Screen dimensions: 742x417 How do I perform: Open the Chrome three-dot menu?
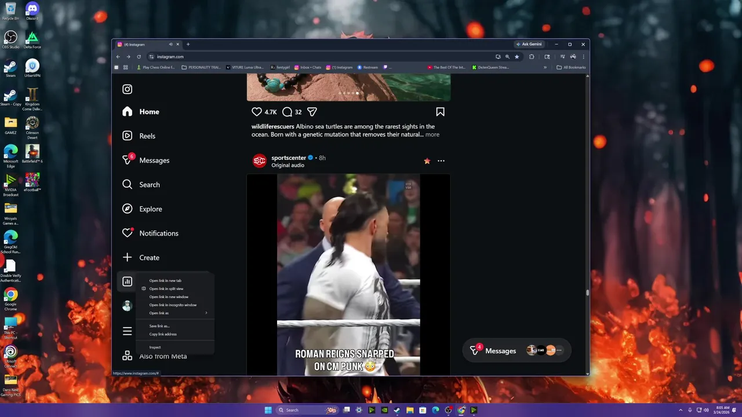pos(583,57)
